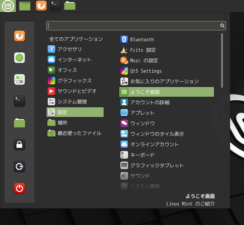244x225 pixels.
Task: Open オンラインアカウント settings
Action: (x=167, y=144)
